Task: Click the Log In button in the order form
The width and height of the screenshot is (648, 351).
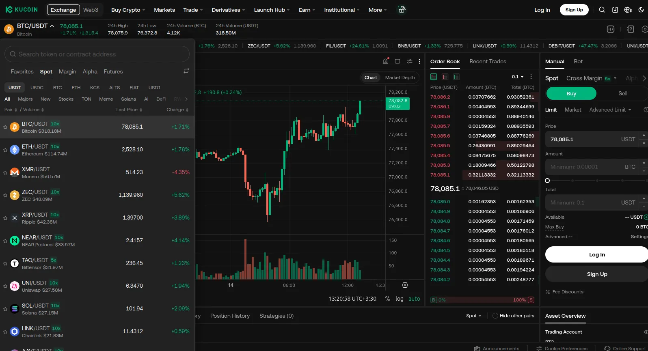Action: pyautogui.click(x=597, y=254)
